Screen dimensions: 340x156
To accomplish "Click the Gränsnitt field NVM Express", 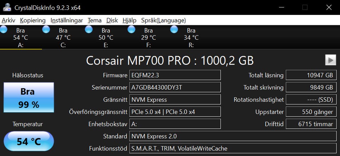I will (x=175, y=99).
